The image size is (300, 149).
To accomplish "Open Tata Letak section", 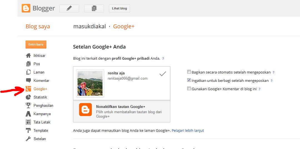I will click(x=42, y=122).
